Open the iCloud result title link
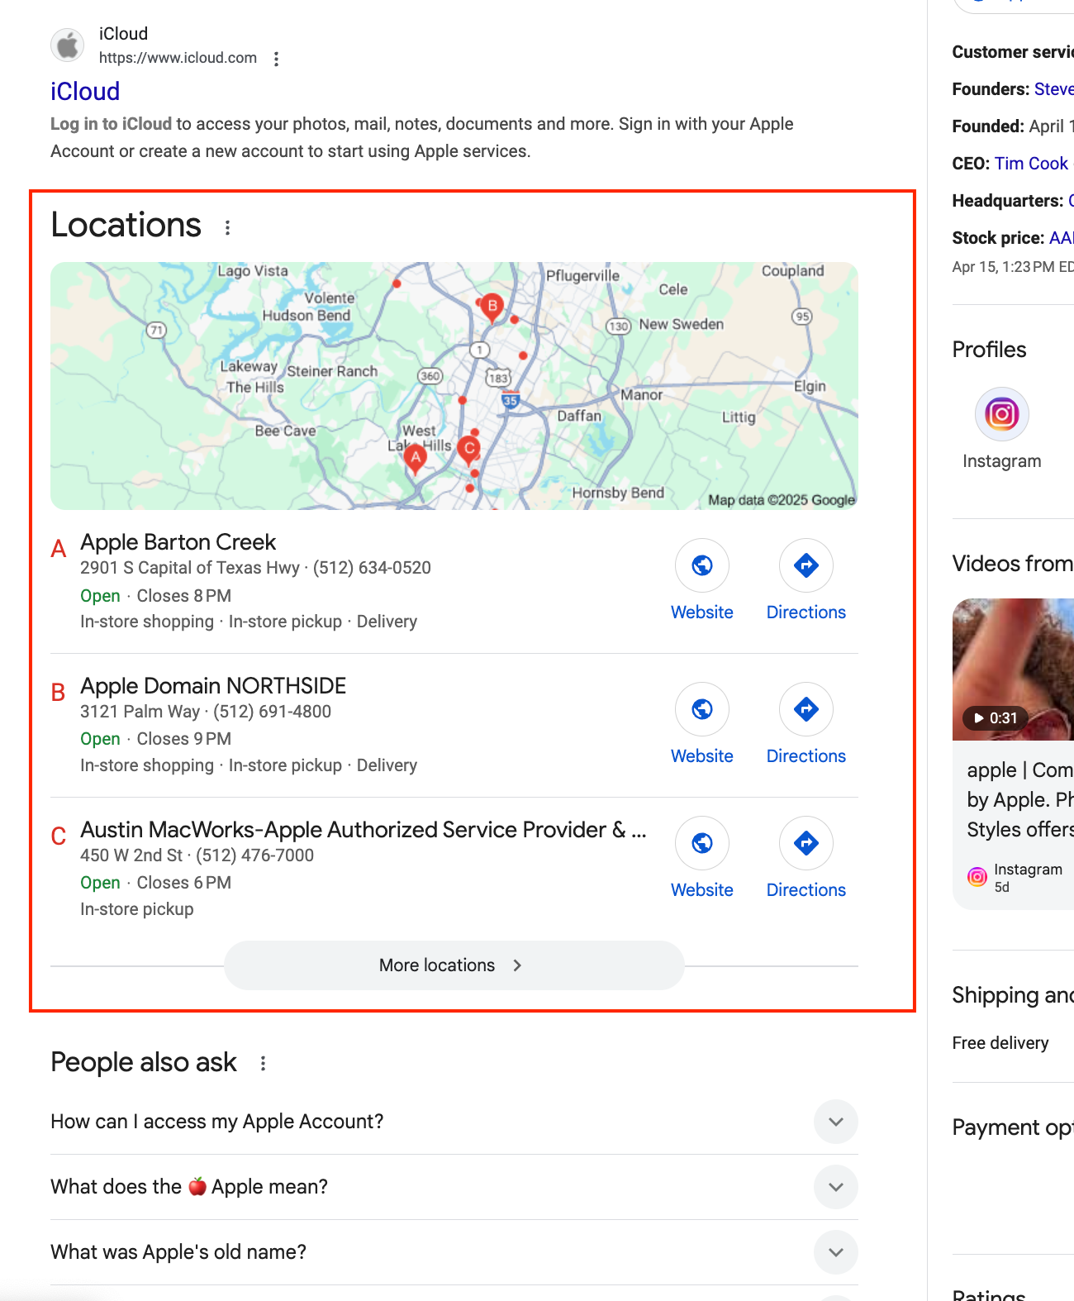 (85, 91)
